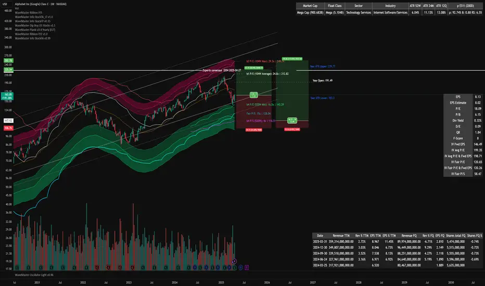Click the Float Class header cell
The image size is (485, 286).
click(x=335, y=6)
